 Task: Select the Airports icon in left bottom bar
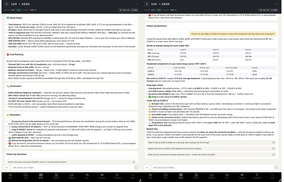[x=56, y=176]
